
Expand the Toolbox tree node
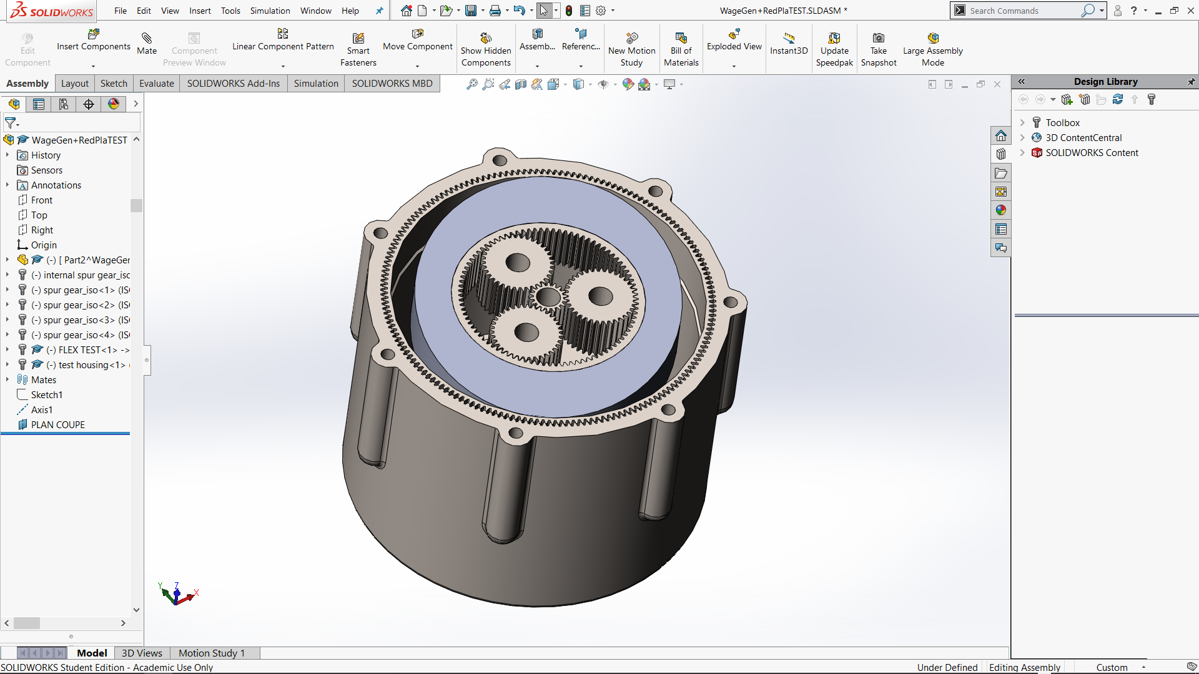pos(1022,123)
